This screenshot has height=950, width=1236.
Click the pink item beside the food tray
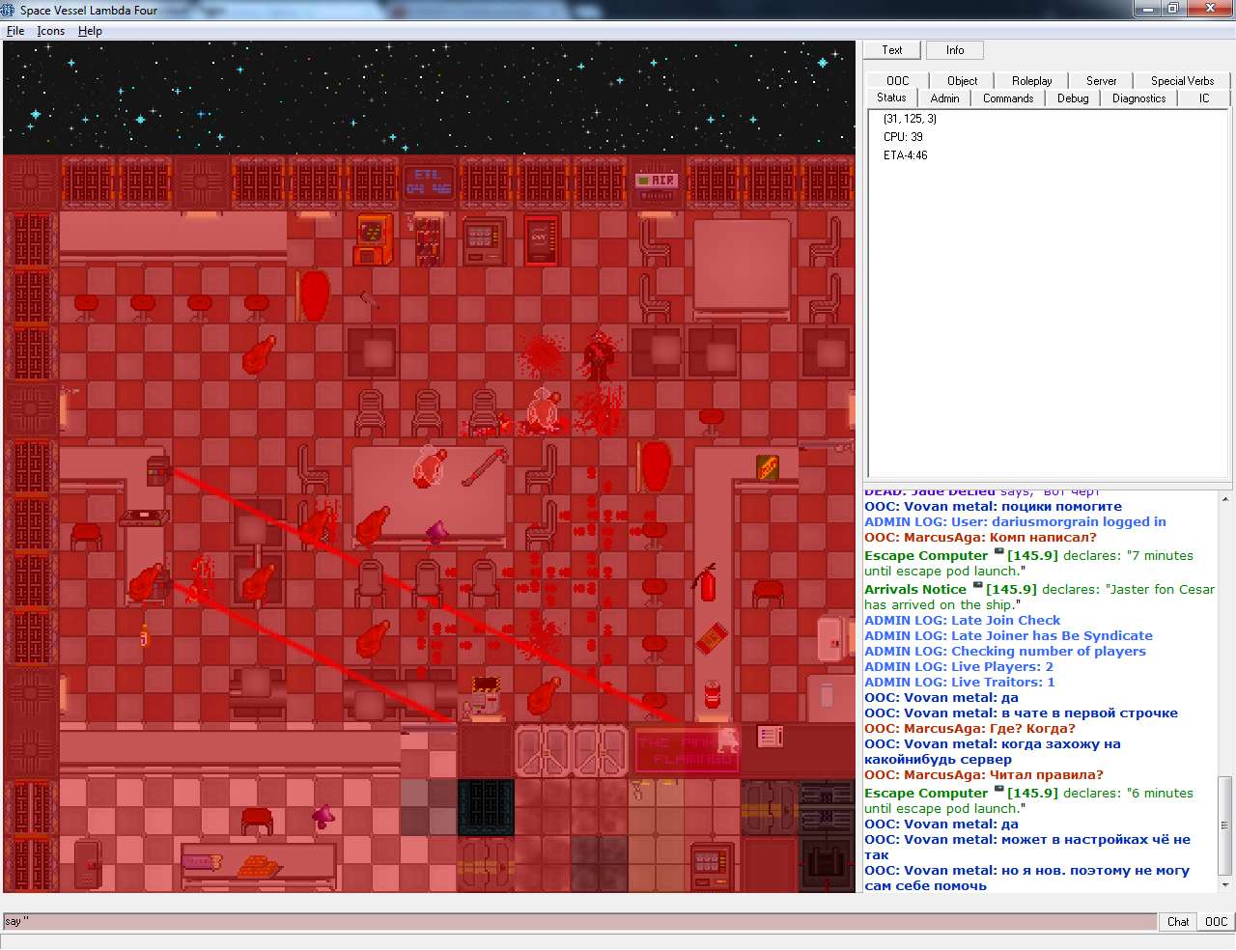tap(201, 861)
